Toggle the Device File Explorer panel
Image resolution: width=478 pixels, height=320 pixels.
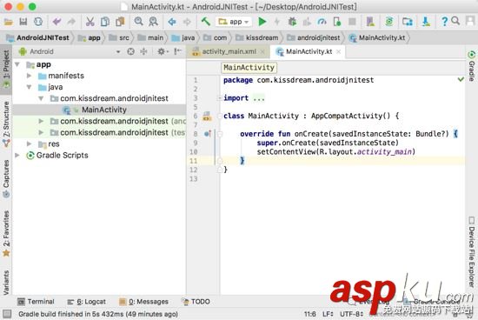click(x=471, y=252)
